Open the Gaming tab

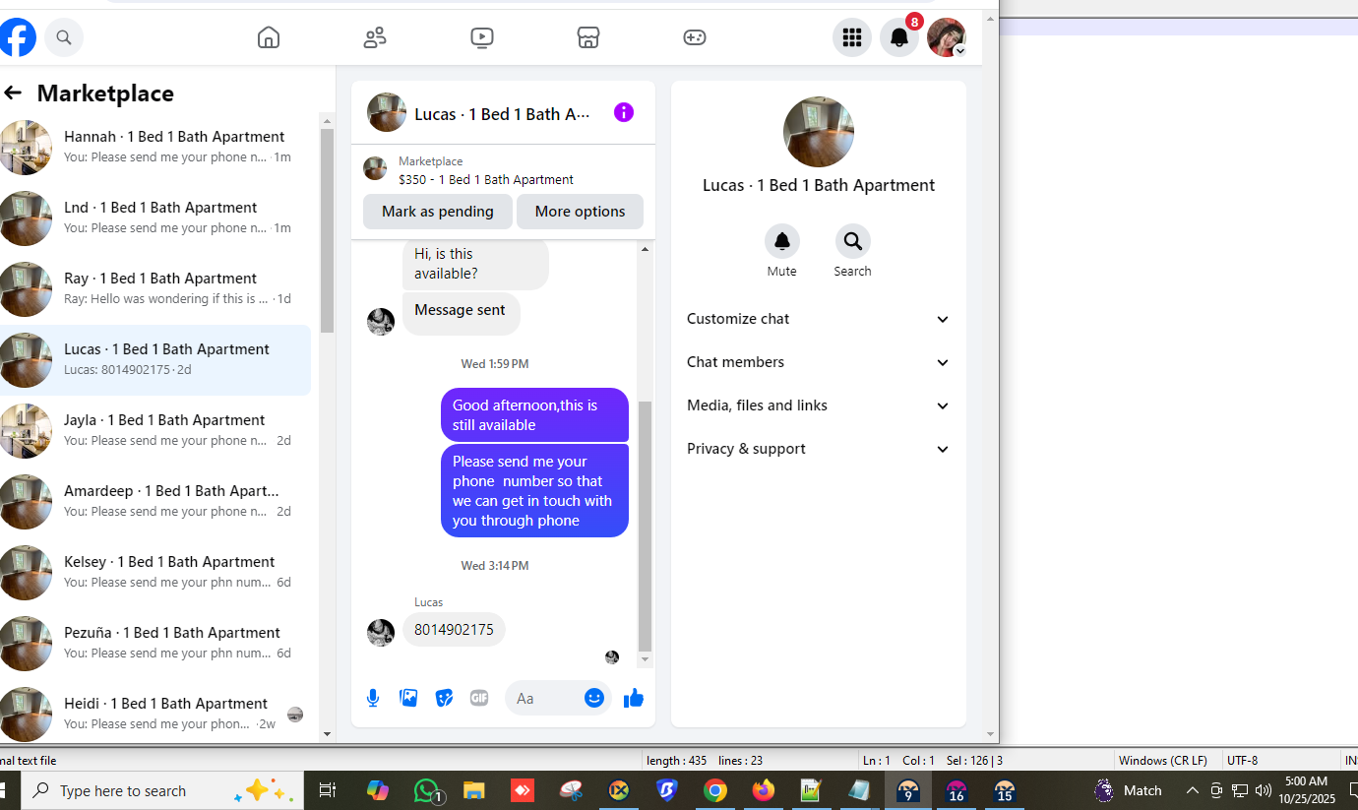(x=695, y=37)
